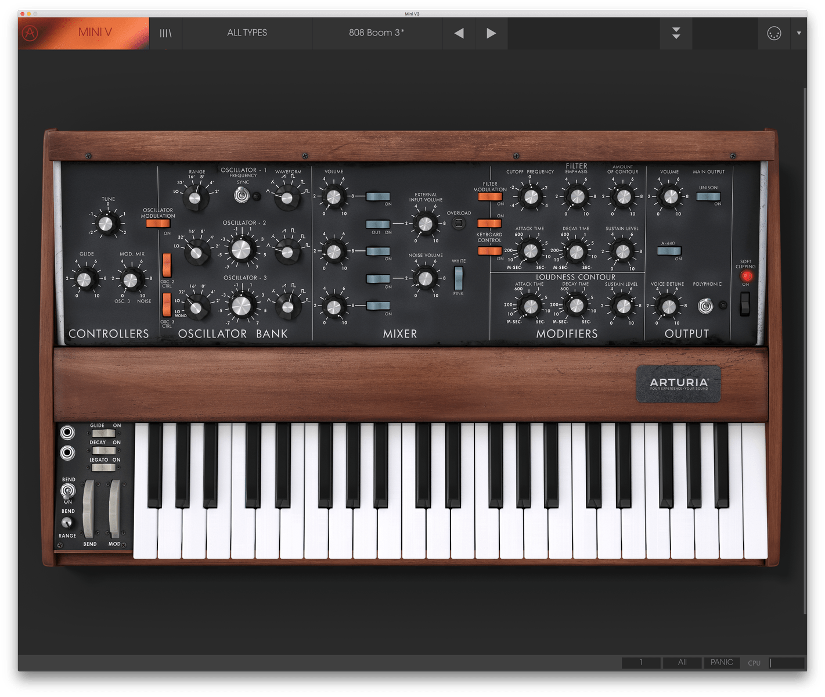Click the Bend pitch wheel
The height and width of the screenshot is (697, 825).
88,509
